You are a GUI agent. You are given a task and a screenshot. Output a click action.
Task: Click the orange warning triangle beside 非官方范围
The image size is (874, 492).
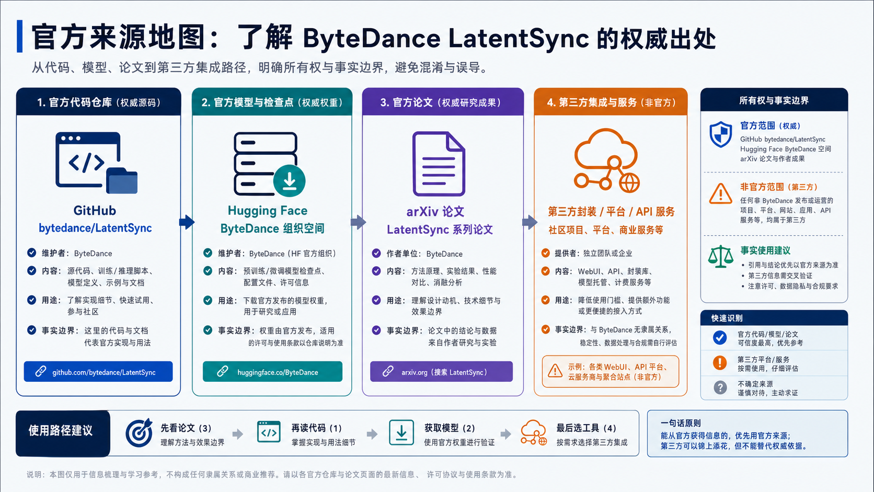720,193
